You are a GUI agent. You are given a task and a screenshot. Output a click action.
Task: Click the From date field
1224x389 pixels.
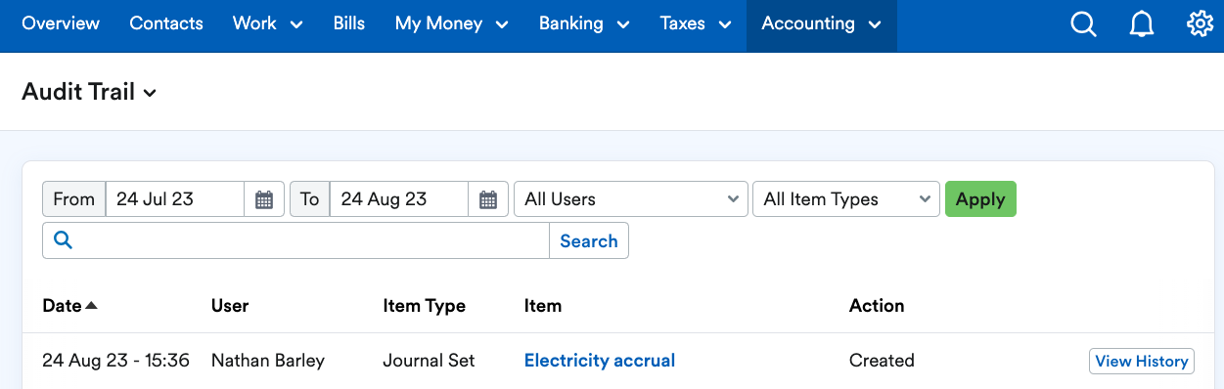coord(175,199)
